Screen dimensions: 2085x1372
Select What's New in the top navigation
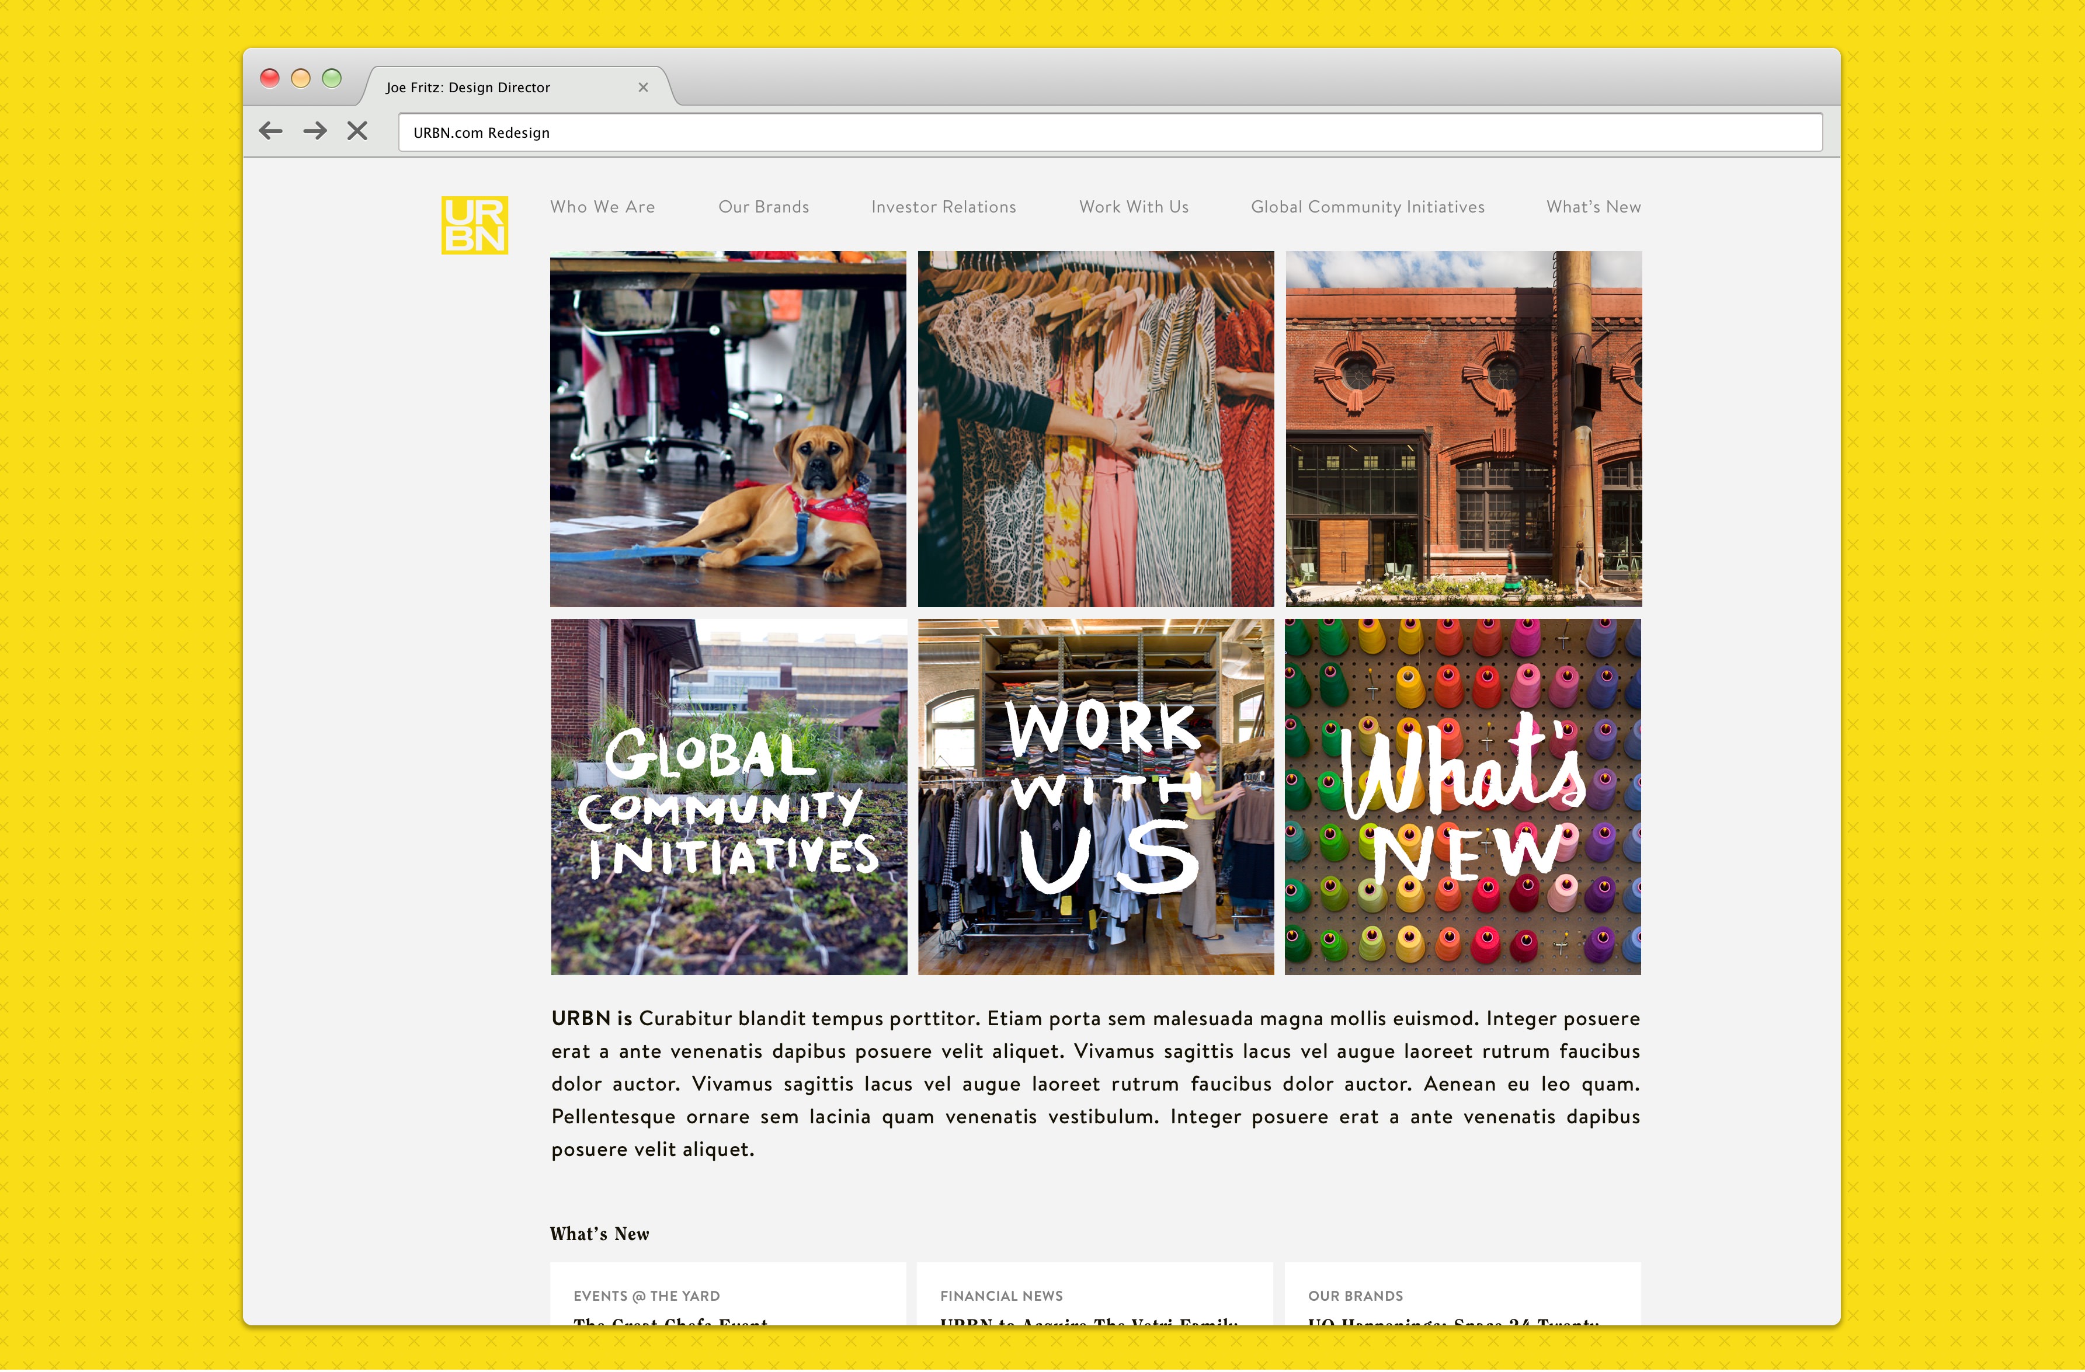point(1593,207)
